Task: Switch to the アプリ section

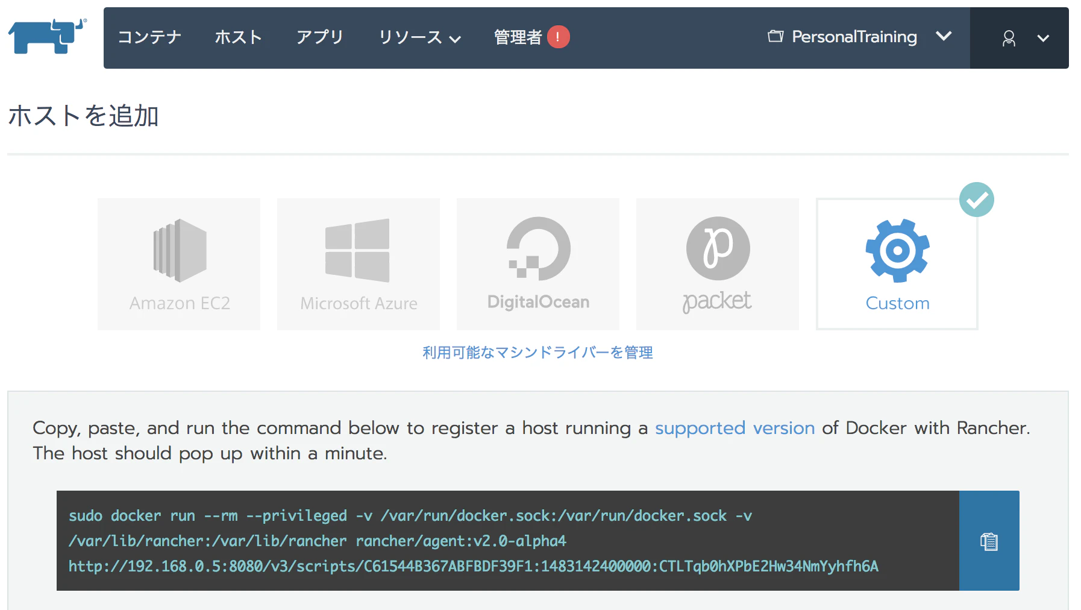Action: coord(321,37)
